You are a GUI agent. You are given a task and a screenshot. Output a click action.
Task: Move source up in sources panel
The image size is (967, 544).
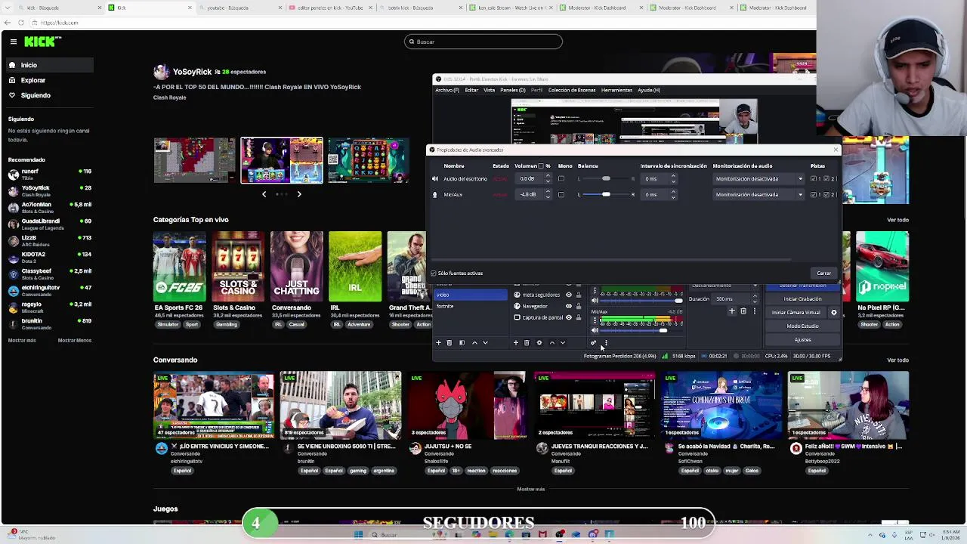coord(551,343)
